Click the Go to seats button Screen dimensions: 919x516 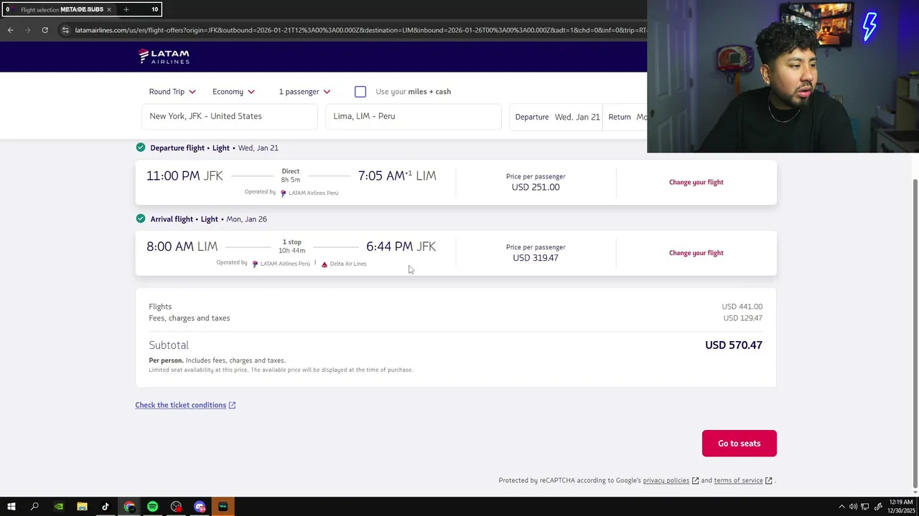click(x=739, y=444)
